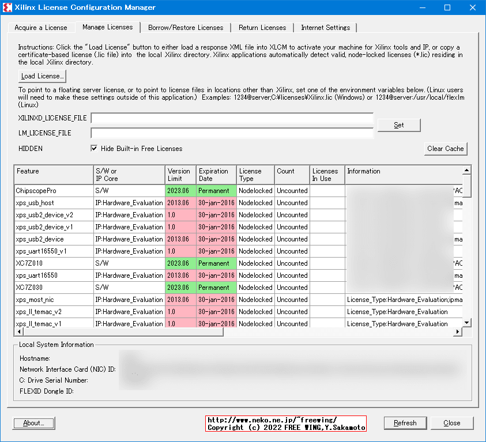Viewport: 486px width, 442px height.
Task: Toggle Hide Built-in Free Licenses checkbox
Action: tap(95, 149)
